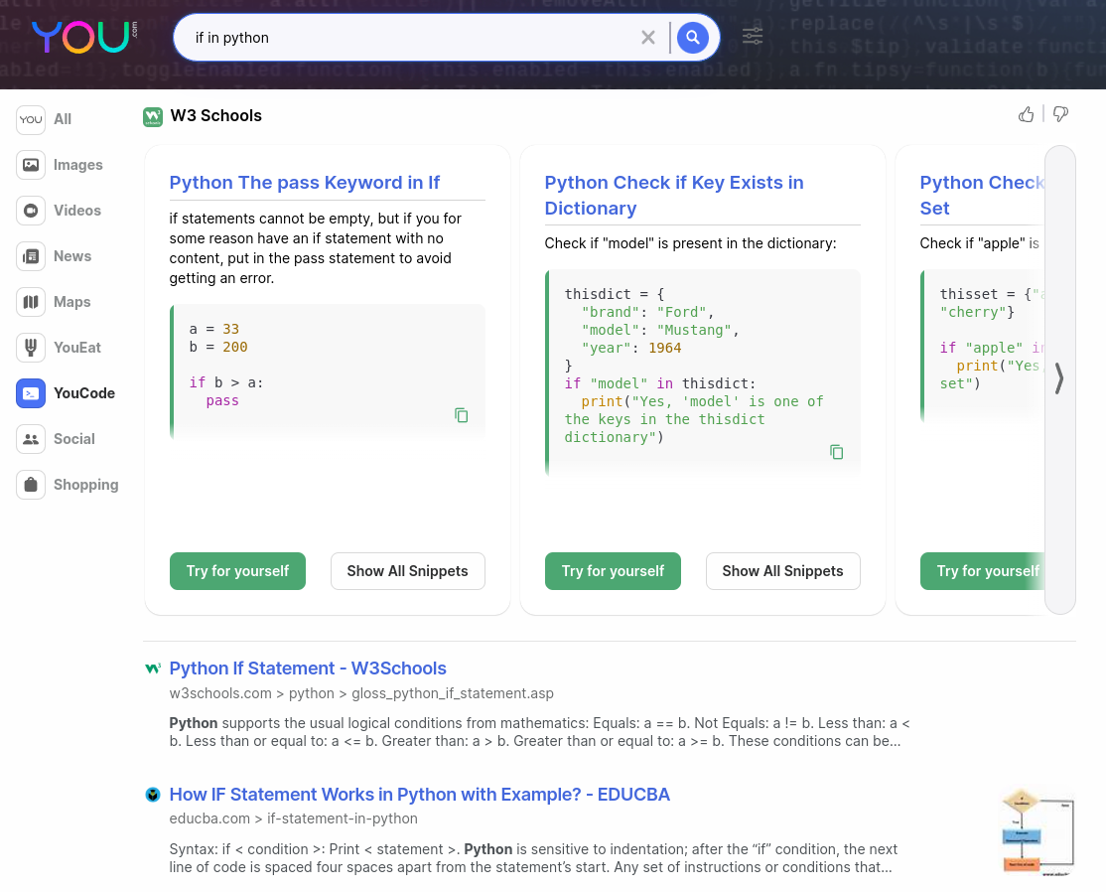Click the '"model": "Mustang",' code line
Image resolution: width=1106 pixels, height=892 pixels.
[x=660, y=330]
